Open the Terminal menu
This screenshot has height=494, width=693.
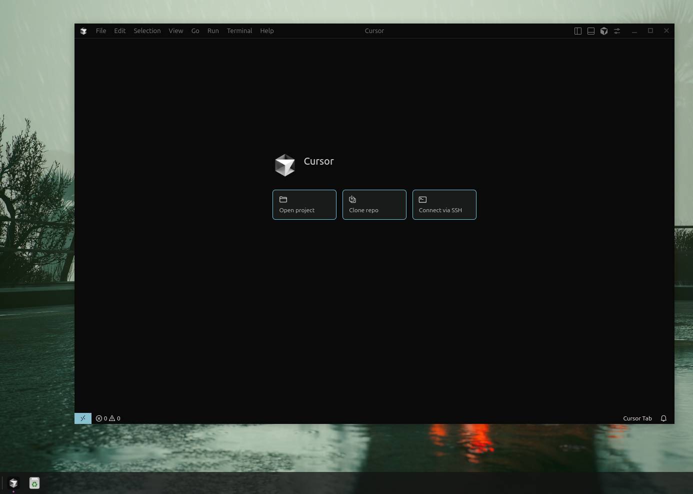tap(239, 31)
